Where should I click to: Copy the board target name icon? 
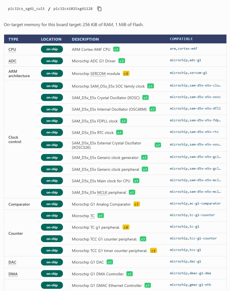99,9
